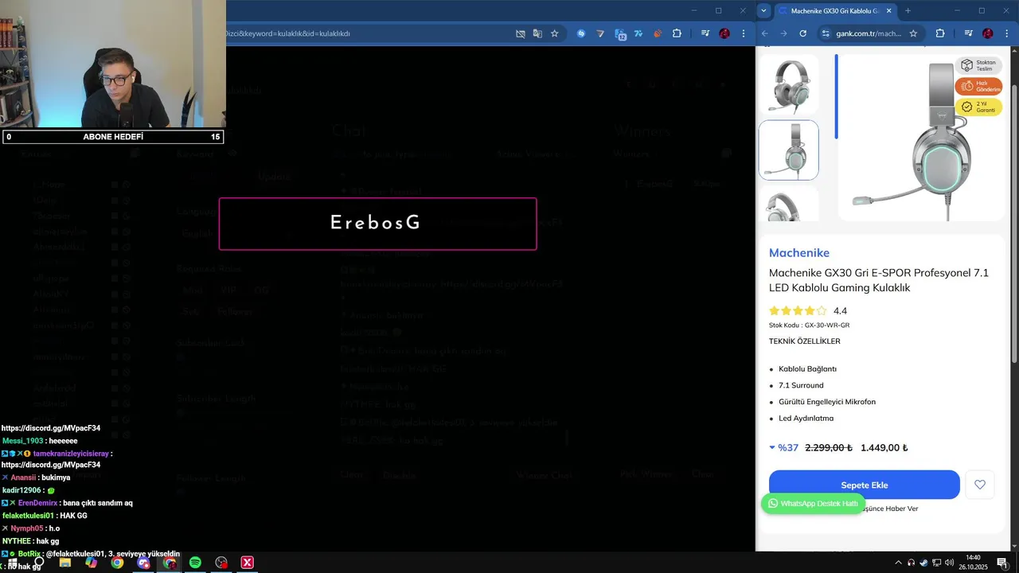
Task: Select third partially shown headset thumbnail
Action: (x=788, y=203)
